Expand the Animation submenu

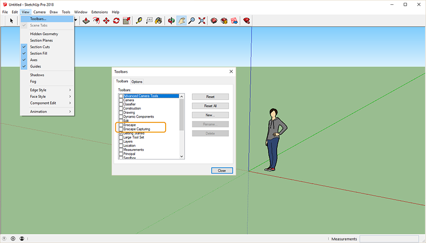[x=47, y=111]
